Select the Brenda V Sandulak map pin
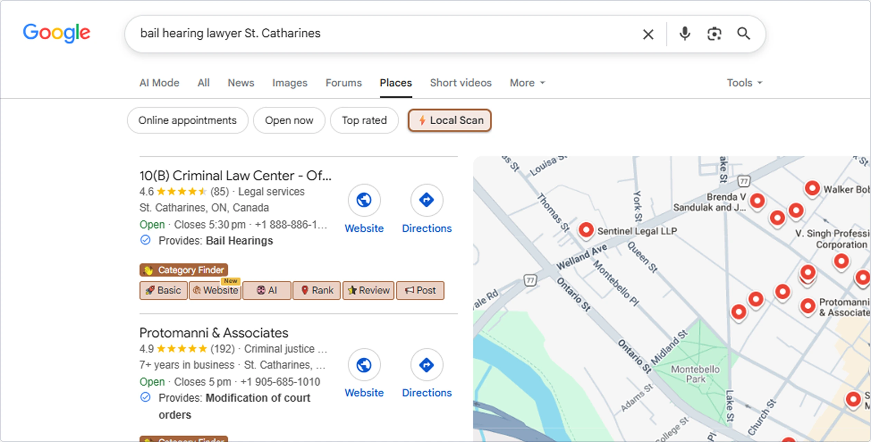Image resolution: width=871 pixels, height=442 pixels. coord(757,201)
